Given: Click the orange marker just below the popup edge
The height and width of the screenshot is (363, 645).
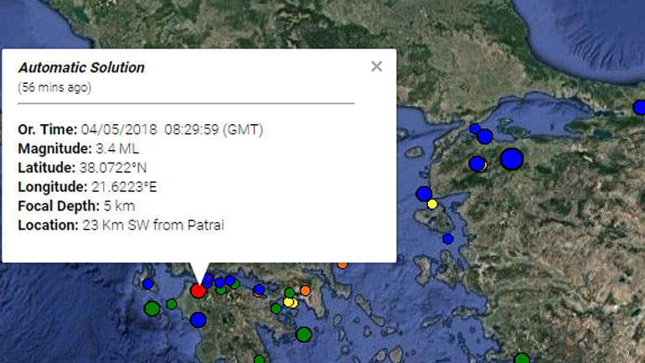Looking at the screenshot, I should (x=342, y=265).
